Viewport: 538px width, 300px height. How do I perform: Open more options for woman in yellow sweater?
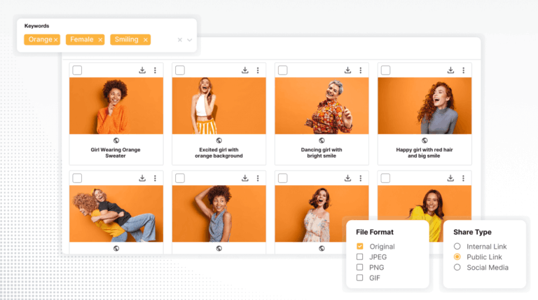click(x=464, y=178)
